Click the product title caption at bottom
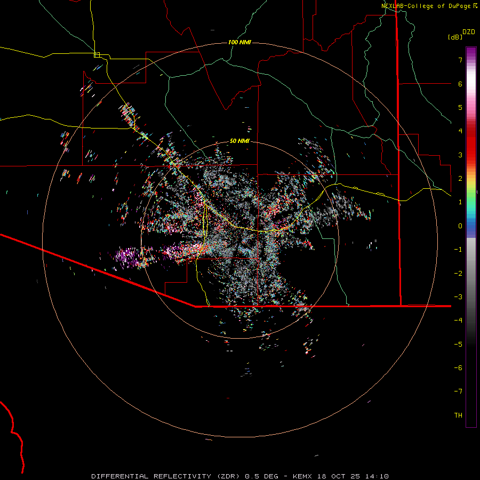This screenshot has height=480, width=480. point(240,476)
